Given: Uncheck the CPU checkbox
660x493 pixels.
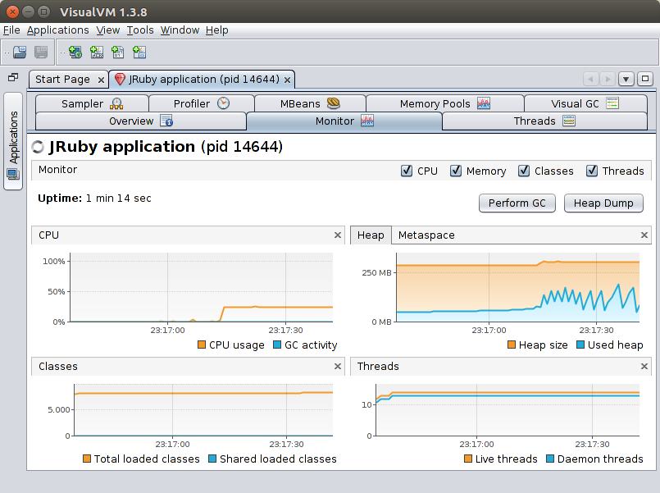Looking at the screenshot, I should (x=407, y=171).
